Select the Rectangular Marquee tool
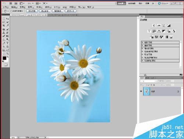Viewport: 184px width, 139px height. coord(4,19)
